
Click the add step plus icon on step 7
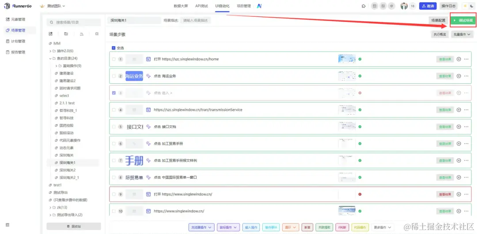coord(459,160)
